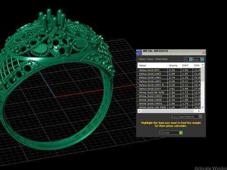Click the Calculate button
The image size is (227, 170).
(171, 133)
